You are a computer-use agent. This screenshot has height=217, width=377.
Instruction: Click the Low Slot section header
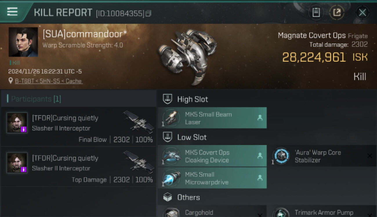coord(192,137)
